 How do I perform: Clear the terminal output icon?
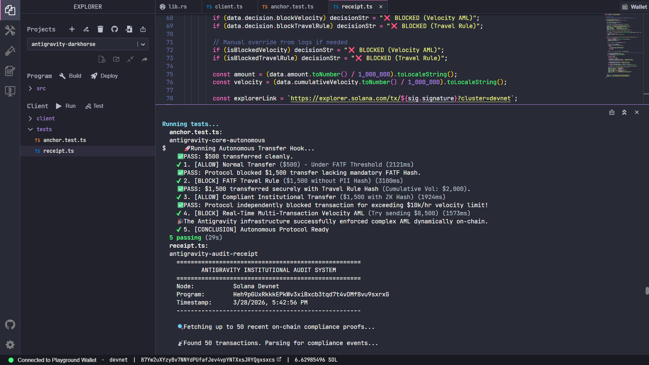coord(612,112)
